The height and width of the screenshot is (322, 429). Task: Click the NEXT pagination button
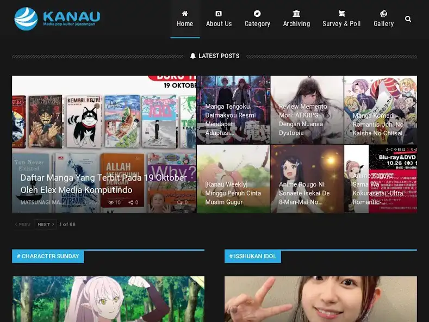click(46, 224)
